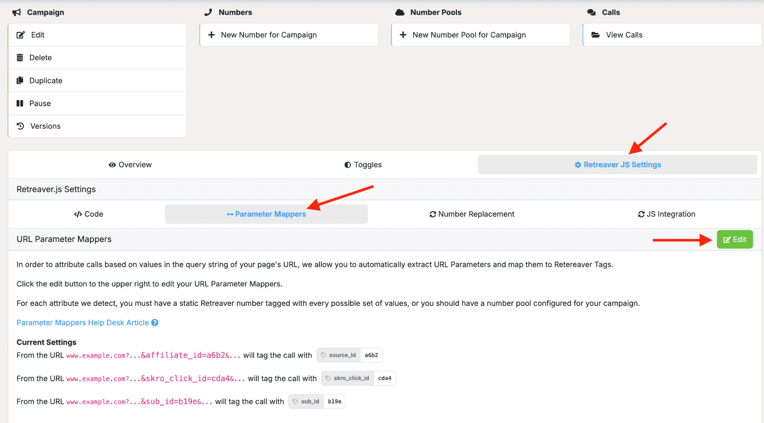This screenshot has height=423, width=764.
Task: Click the gear icon on Retreaver JS Settings
Action: pos(578,165)
